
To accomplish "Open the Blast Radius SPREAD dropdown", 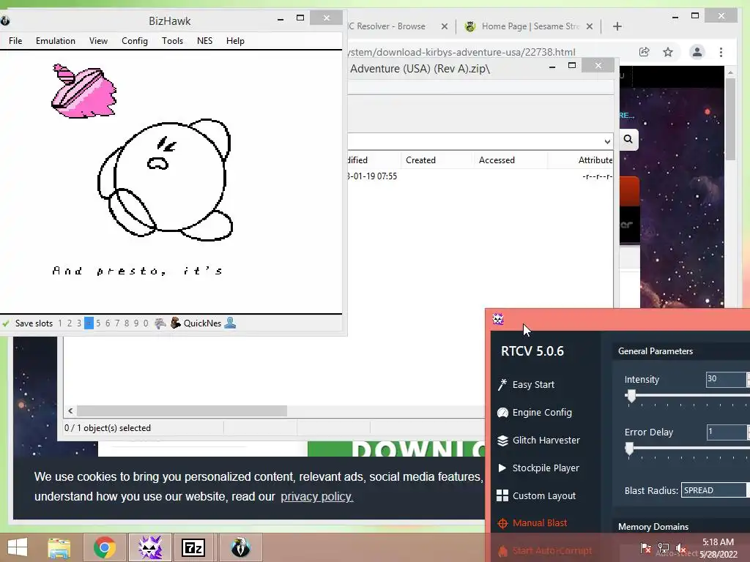I will pyautogui.click(x=714, y=490).
